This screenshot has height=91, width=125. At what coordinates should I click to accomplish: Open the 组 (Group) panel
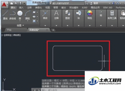point(101,14)
